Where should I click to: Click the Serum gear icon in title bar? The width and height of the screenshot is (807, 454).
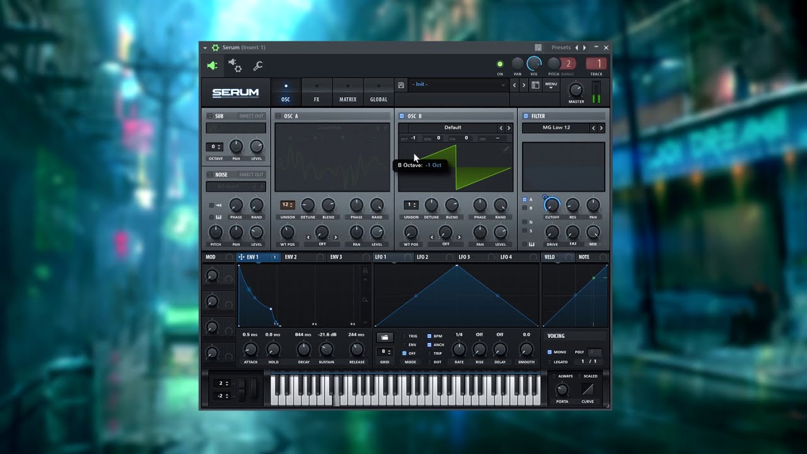[216, 47]
